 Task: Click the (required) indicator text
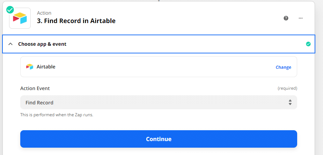(x=287, y=88)
